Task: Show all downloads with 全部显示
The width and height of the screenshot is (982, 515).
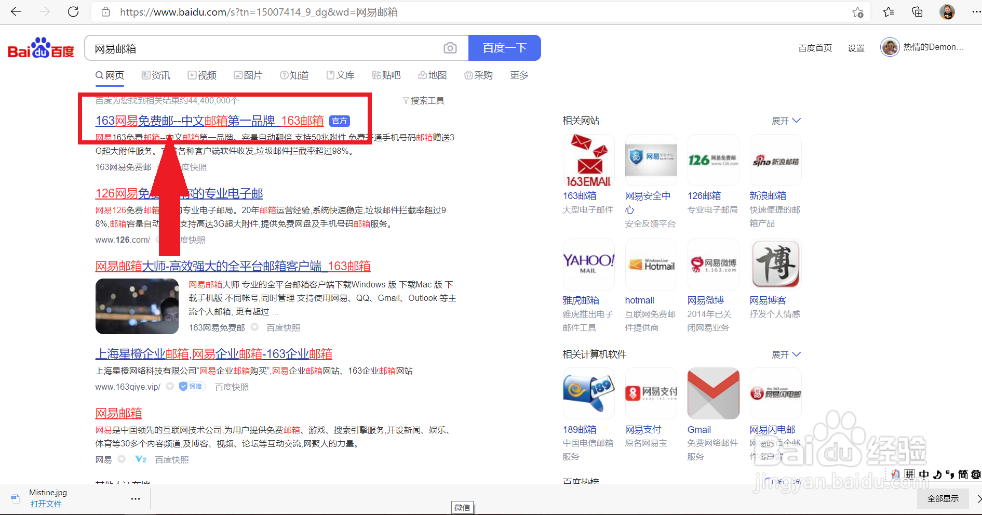Action: (943, 499)
